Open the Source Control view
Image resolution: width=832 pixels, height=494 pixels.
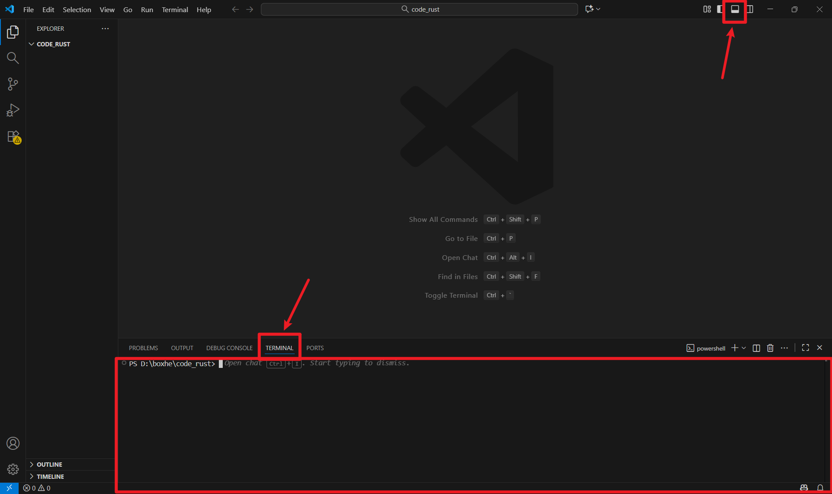coord(13,84)
